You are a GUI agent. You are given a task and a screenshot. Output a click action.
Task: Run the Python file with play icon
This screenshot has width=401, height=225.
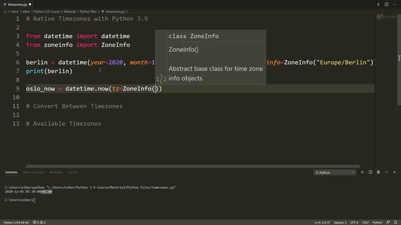378,4
